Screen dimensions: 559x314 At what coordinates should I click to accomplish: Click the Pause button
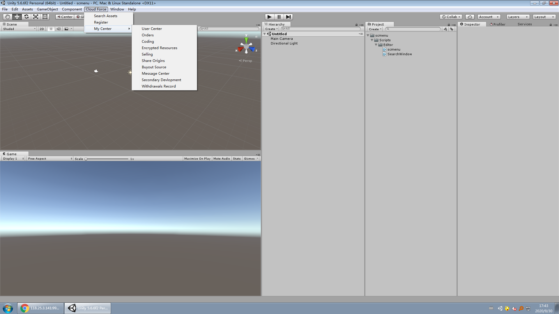click(279, 17)
